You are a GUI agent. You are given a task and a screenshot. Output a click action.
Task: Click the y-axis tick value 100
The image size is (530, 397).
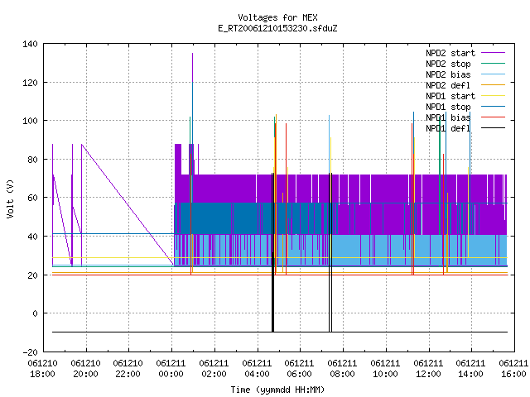point(30,121)
